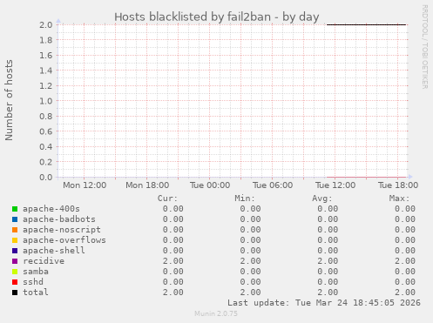The width and height of the screenshot is (433, 323).
Task: Select the 'apache-400s' legend label
Action: [x=51, y=209]
